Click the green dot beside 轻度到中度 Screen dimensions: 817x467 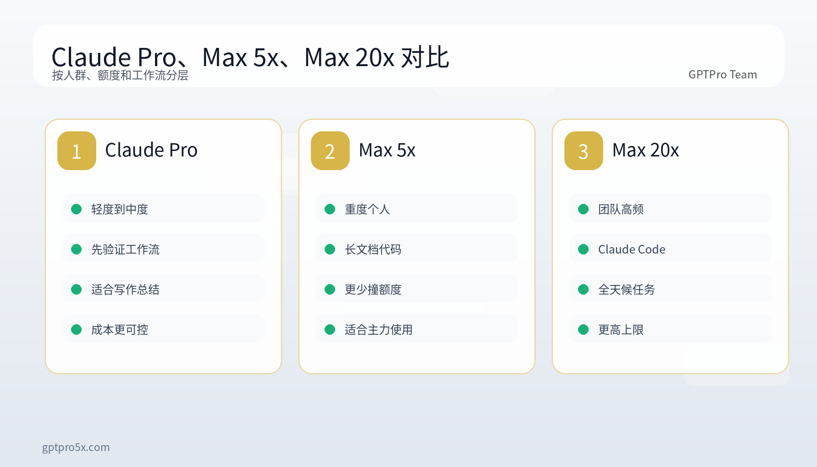click(77, 209)
